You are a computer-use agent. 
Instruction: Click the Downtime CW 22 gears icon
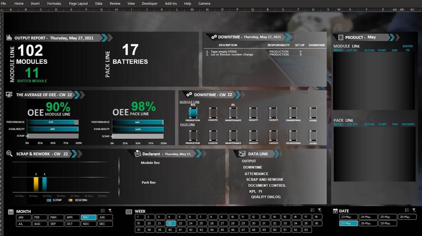[189, 95]
